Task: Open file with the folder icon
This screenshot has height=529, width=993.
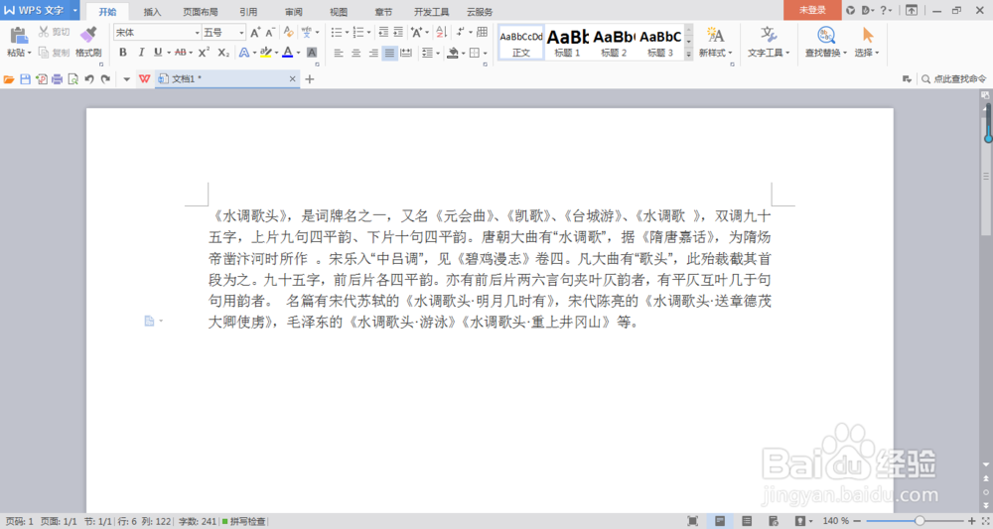Action: [9, 79]
